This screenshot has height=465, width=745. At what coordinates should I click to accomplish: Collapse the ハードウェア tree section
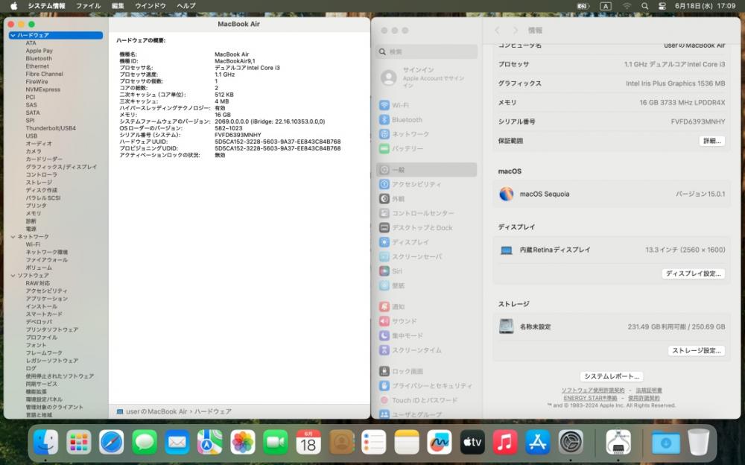(13, 35)
